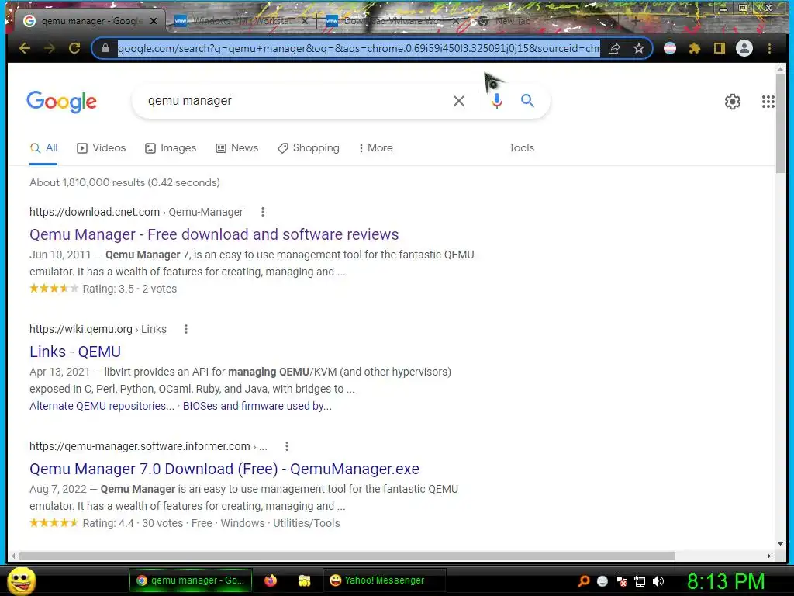
Task: Open the network connection tray icon
Action: coord(640,581)
